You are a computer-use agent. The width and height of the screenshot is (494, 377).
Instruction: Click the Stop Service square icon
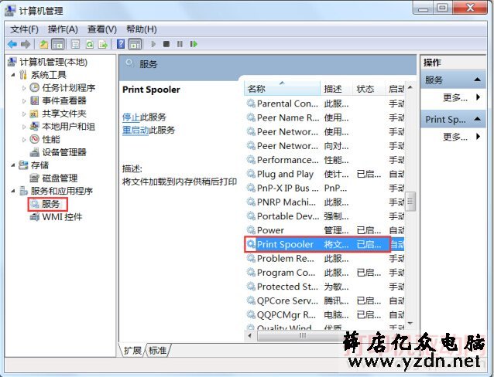coord(166,44)
